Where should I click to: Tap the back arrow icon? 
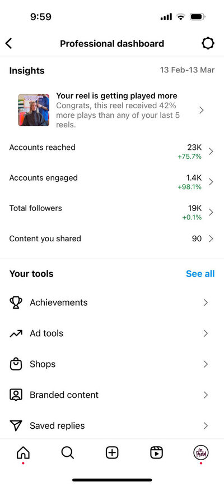click(8, 43)
